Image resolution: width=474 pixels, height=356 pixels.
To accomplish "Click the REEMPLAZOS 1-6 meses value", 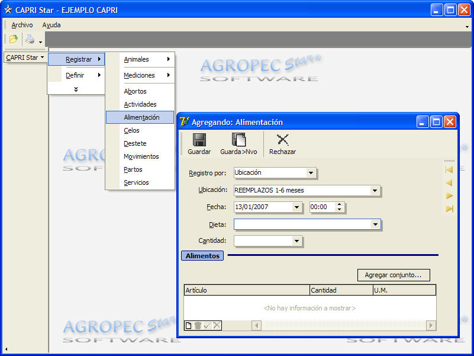I will pos(269,190).
